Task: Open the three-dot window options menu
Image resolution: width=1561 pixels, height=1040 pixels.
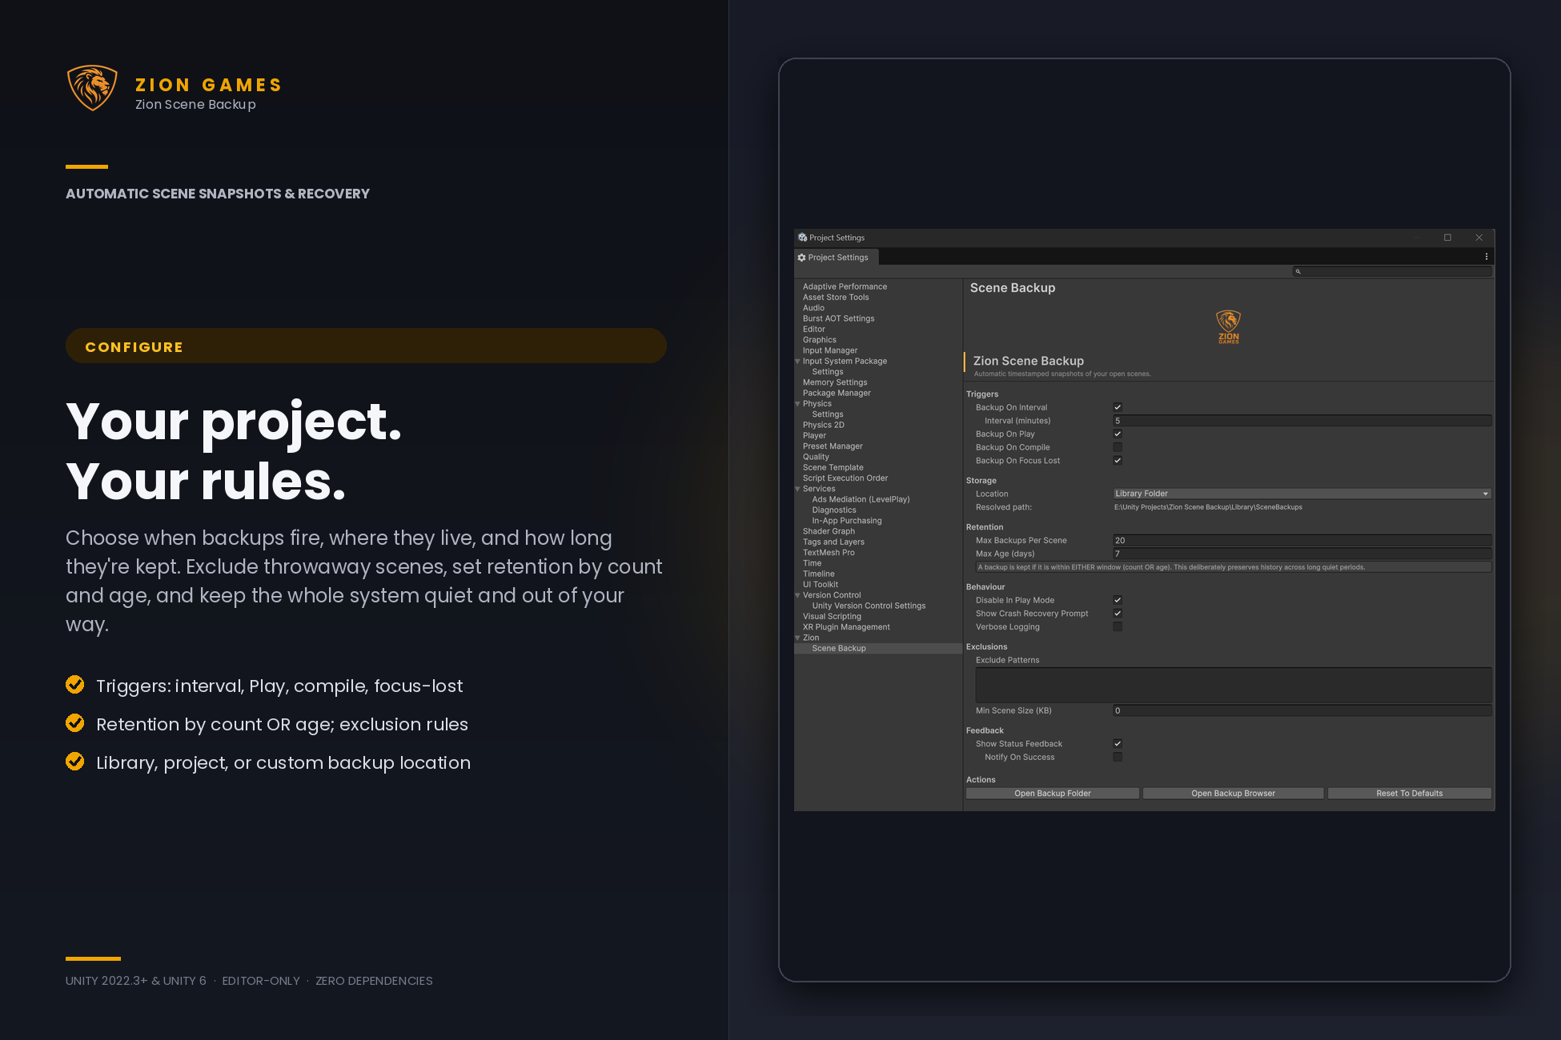Action: point(1487,257)
